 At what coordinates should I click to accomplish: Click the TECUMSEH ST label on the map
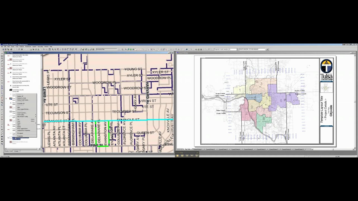pos(124,111)
